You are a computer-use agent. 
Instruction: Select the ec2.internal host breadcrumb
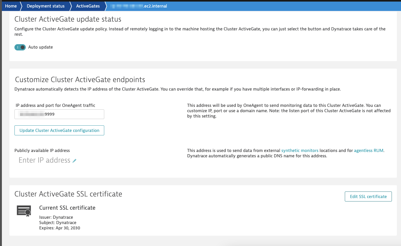pos(140,6)
